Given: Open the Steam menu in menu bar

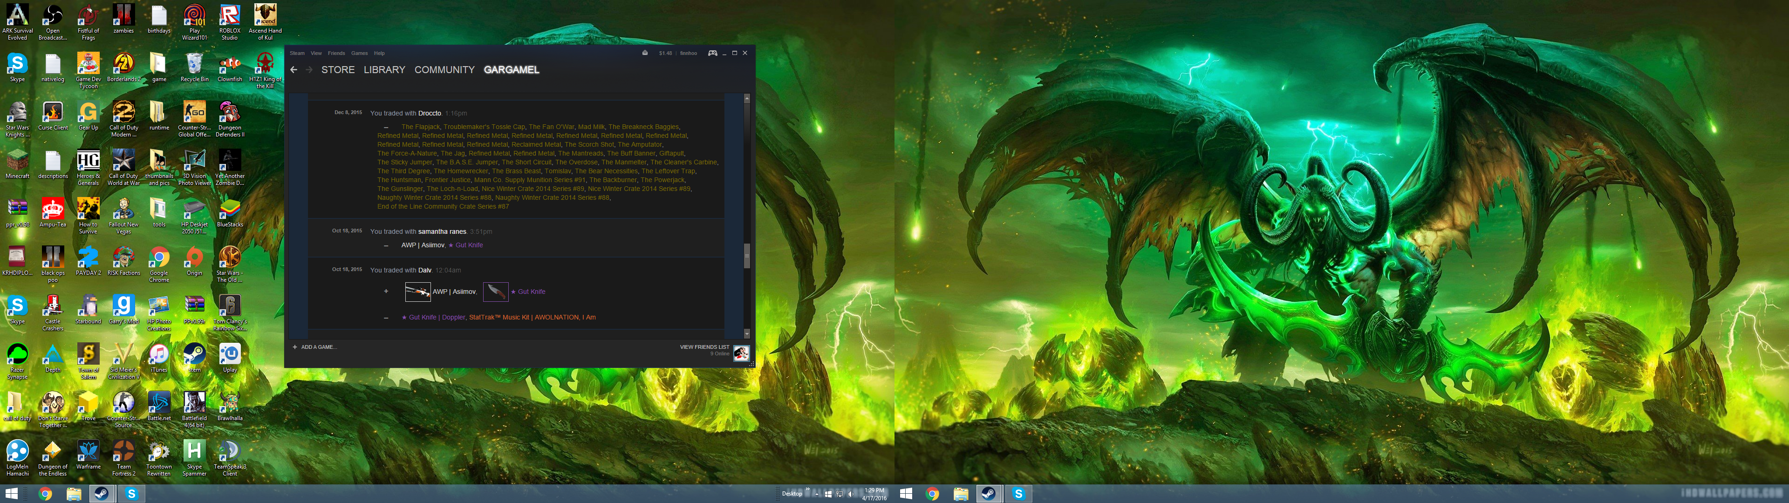Looking at the screenshot, I should point(297,53).
